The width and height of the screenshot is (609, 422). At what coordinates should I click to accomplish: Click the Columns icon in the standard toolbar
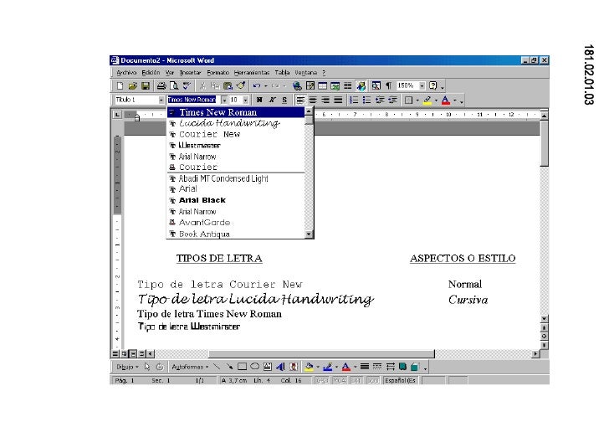(348, 86)
